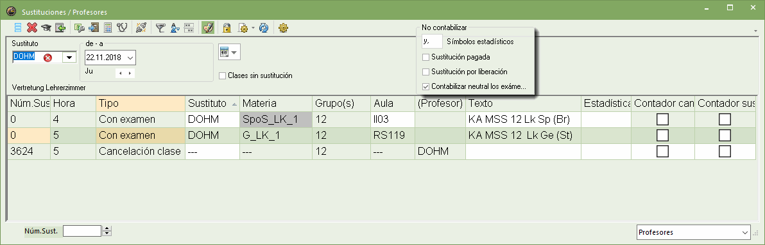The height and width of the screenshot is (245, 765).
Task: Open the date 22.11.2018 dropdown
Action: click(x=130, y=58)
